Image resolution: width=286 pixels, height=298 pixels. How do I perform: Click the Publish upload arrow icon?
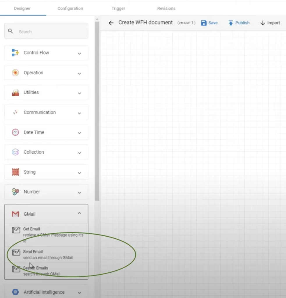[231, 23]
